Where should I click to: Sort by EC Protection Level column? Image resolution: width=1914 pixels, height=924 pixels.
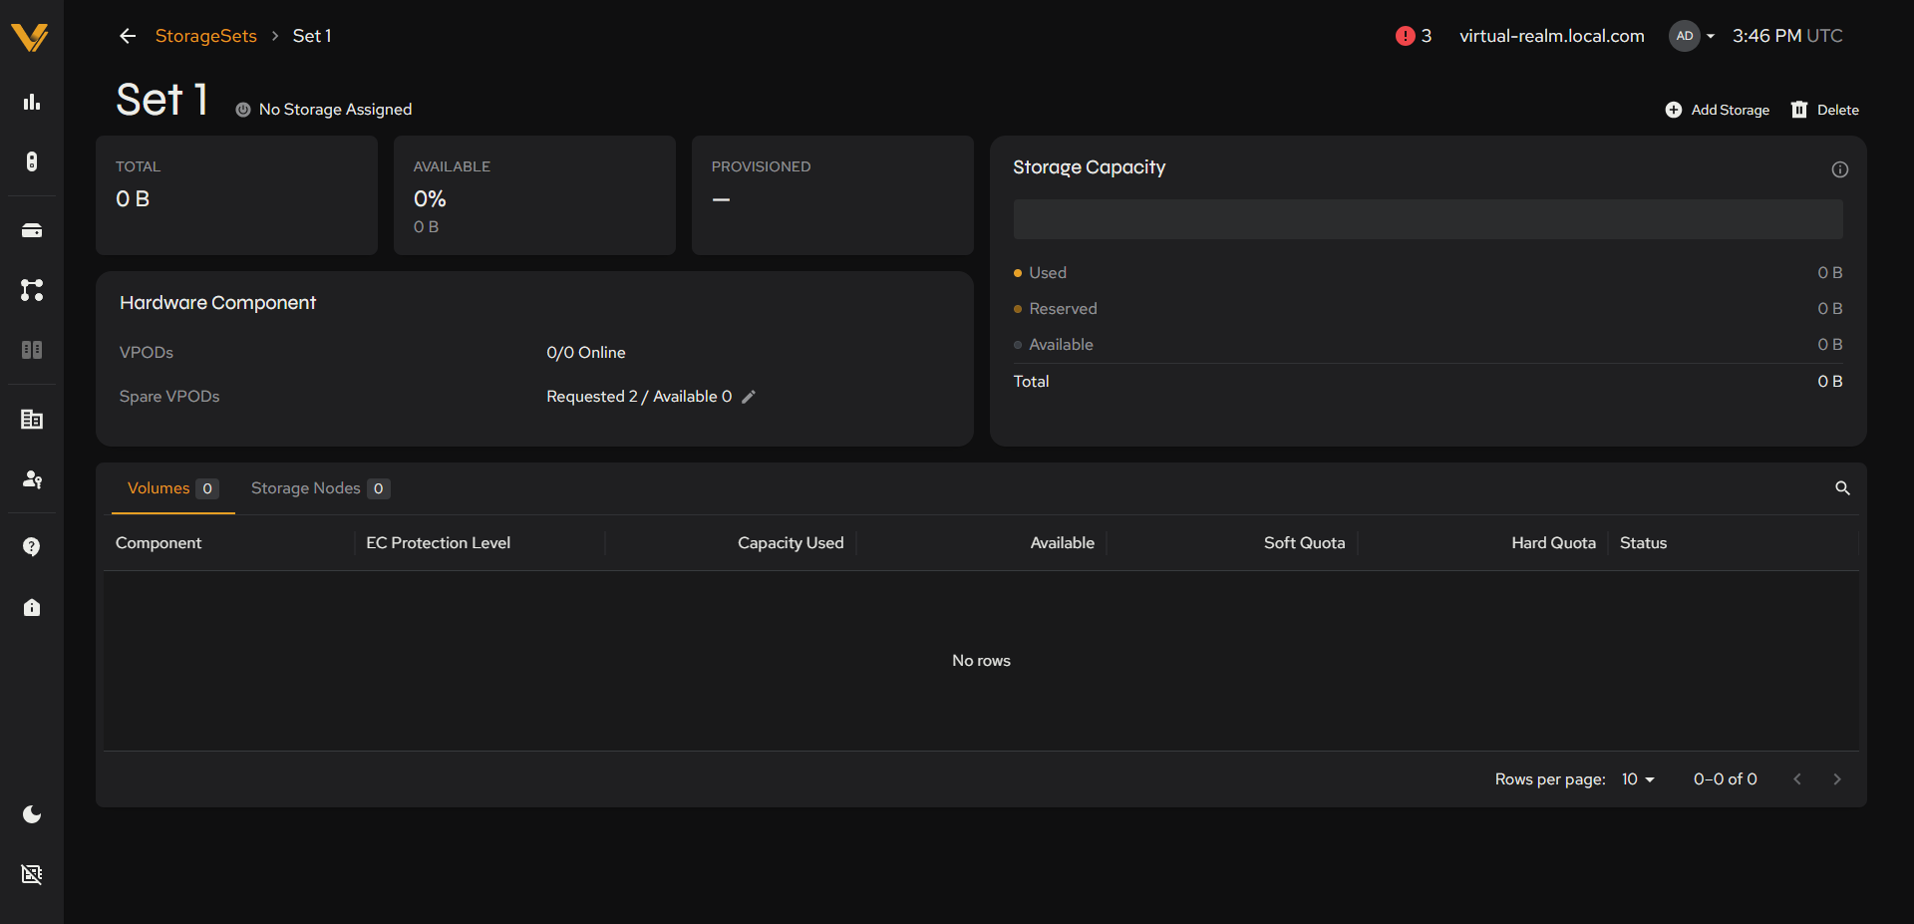click(438, 543)
